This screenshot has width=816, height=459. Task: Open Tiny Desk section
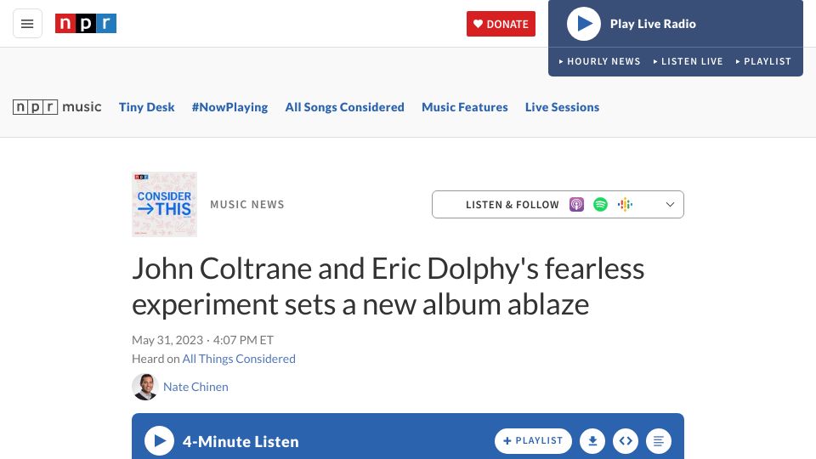click(x=147, y=107)
